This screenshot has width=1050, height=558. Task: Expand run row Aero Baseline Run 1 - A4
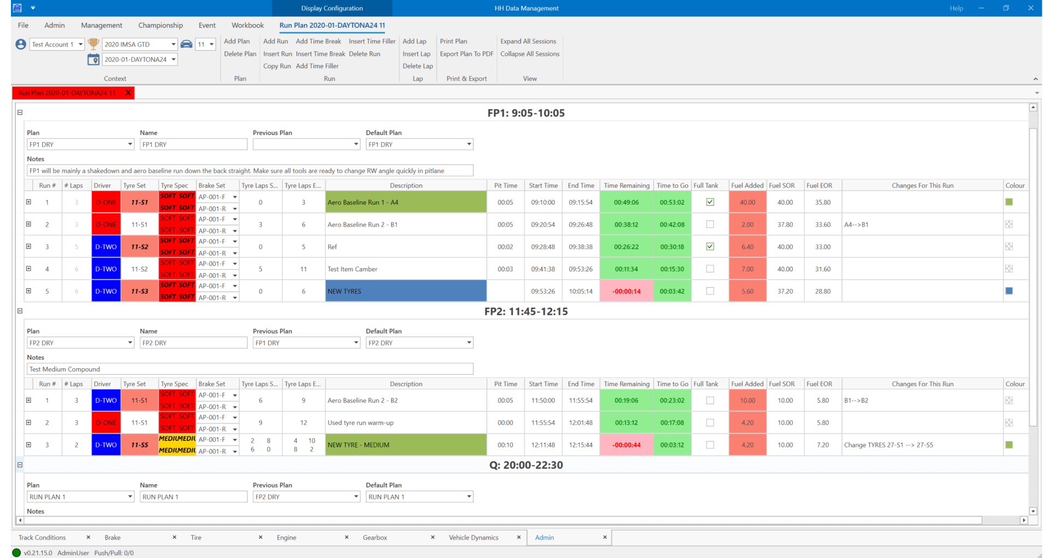pyautogui.click(x=28, y=202)
